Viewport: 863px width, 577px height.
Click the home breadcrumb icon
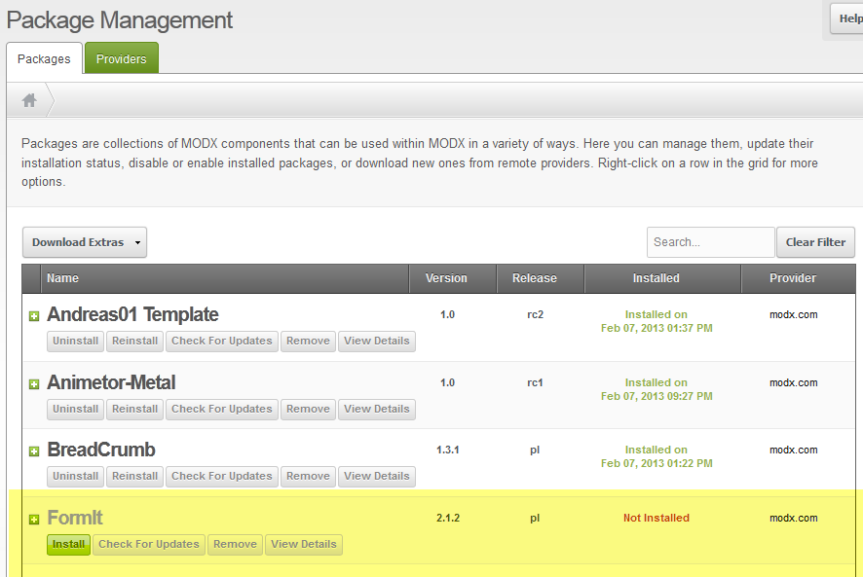pos(29,100)
